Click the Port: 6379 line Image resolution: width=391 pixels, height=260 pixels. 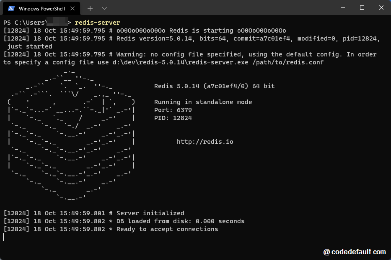(x=173, y=110)
